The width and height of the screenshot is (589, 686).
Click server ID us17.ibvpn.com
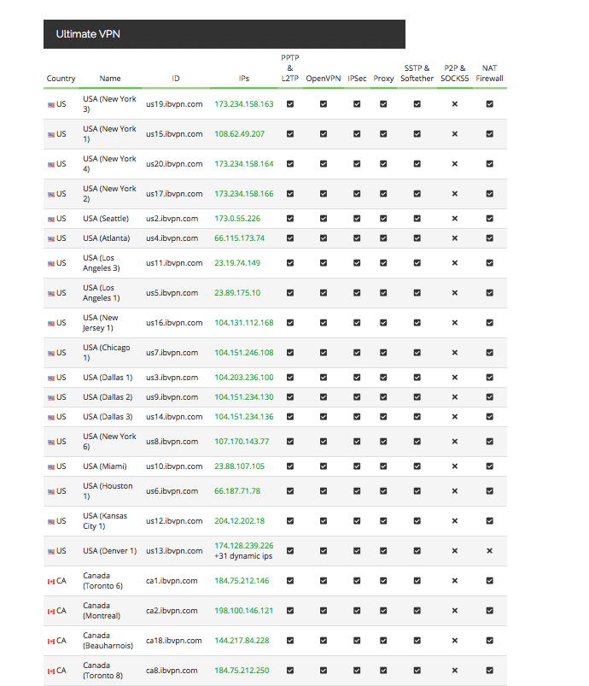click(x=174, y=193)
